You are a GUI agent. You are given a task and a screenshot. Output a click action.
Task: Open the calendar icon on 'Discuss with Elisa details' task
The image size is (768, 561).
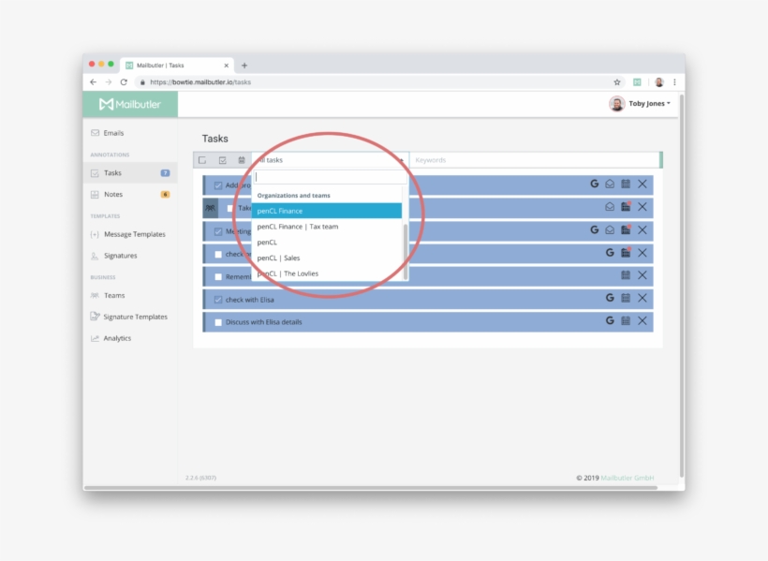click(626, 321)
